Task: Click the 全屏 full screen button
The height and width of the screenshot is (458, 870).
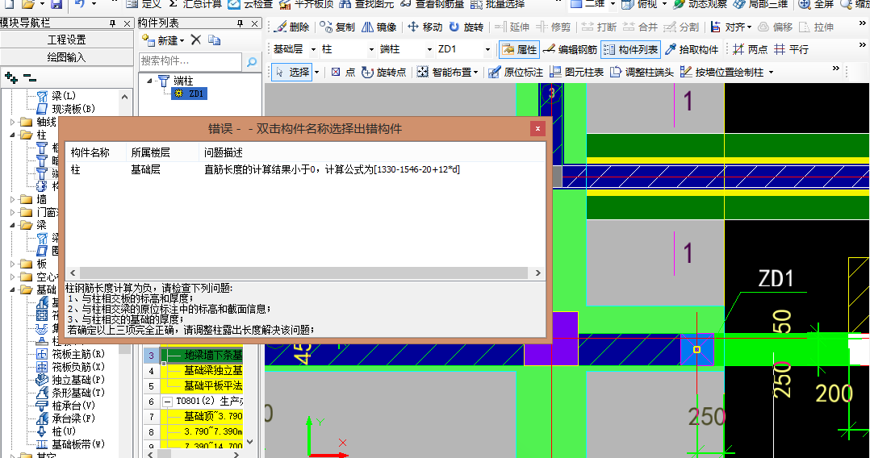Action: click(x=816, y=4)
